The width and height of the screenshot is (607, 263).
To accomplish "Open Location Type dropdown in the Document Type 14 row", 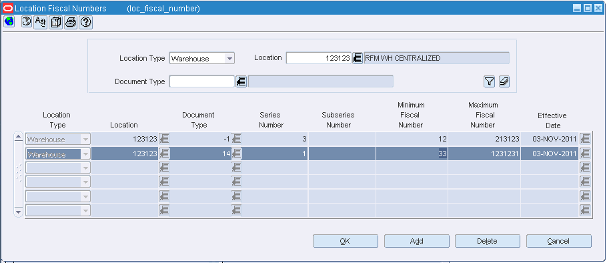I will coord(85,154).
